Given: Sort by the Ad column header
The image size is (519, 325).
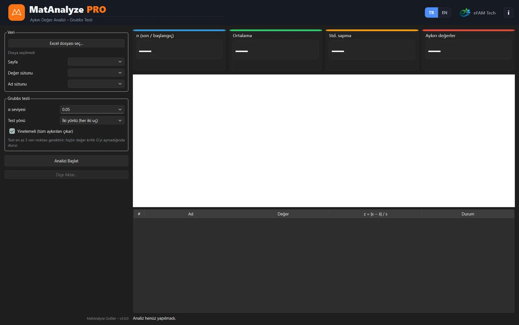Looking at the screenshot, I should point(190,214).
